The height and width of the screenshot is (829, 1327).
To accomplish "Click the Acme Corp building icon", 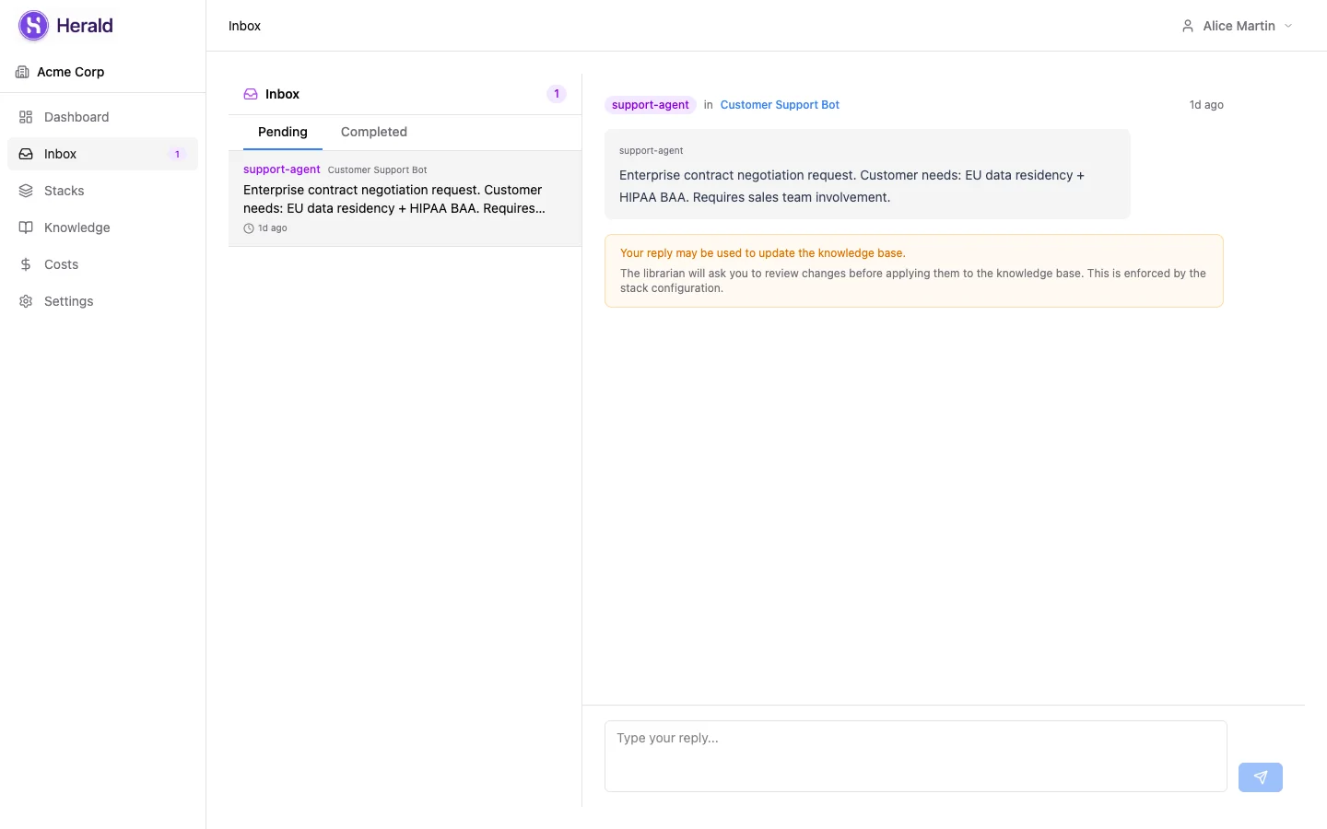I will tap(22, 72).
